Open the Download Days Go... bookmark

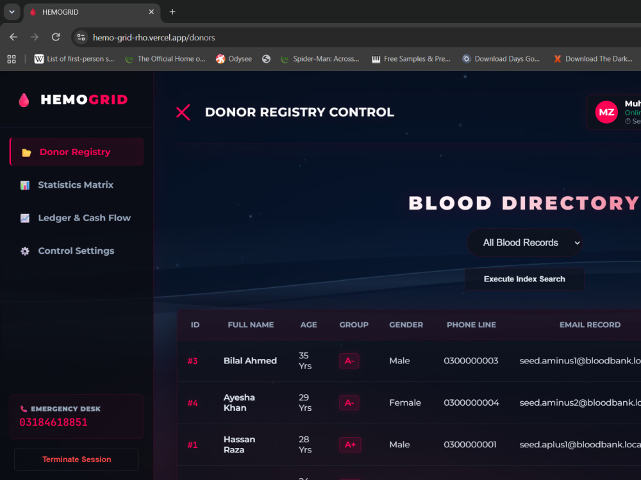tap(501, 59)
